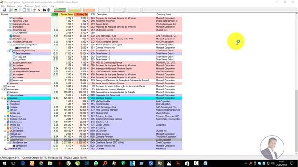Click the CPU Usage status bar entry

pyautogui.click(x=10, y=158)
